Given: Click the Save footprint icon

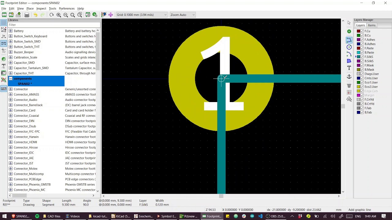Looking at the screenshot, I should click(18, 15).
